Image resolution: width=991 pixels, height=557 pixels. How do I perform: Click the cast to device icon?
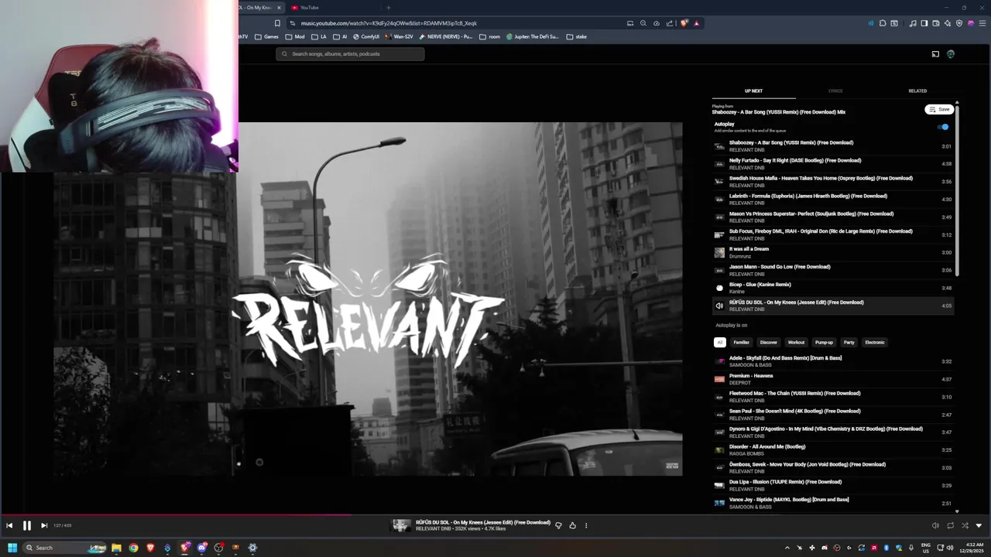tap(935, 54)
